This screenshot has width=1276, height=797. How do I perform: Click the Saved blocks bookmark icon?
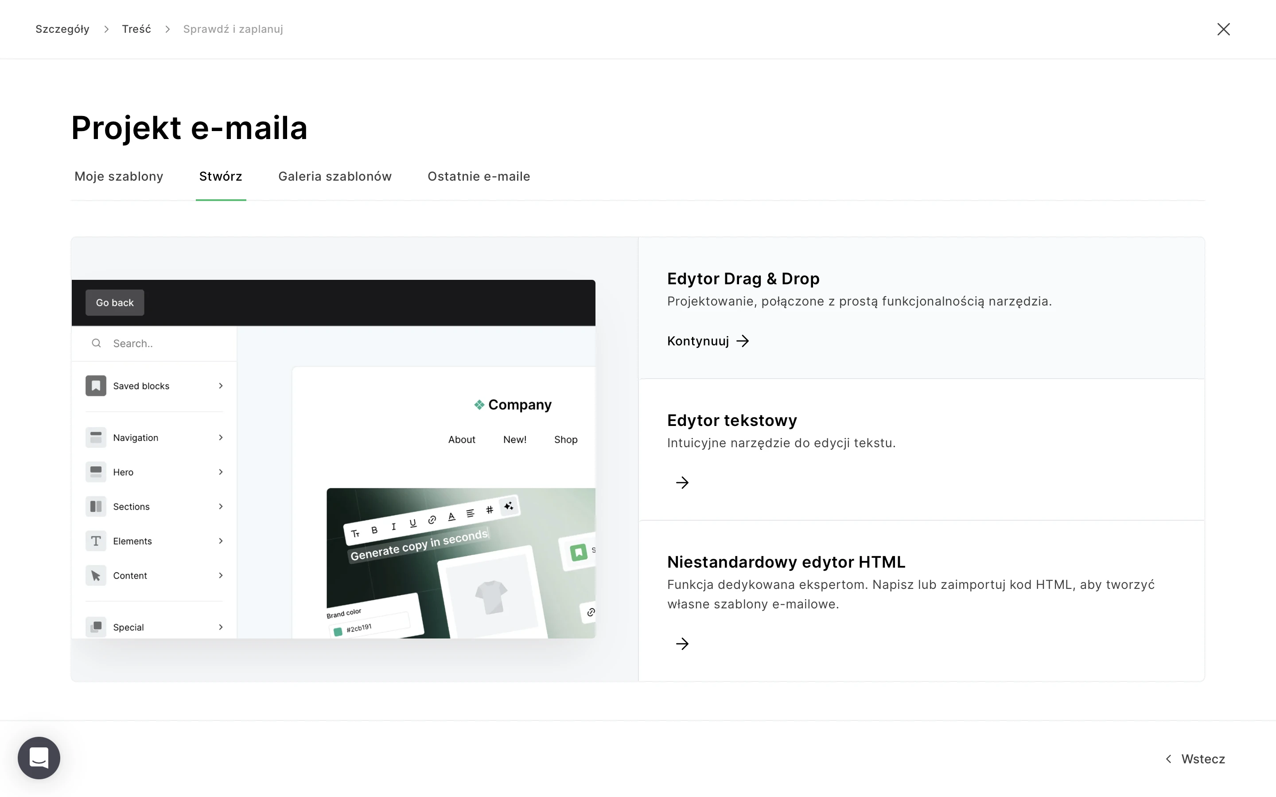96,386
